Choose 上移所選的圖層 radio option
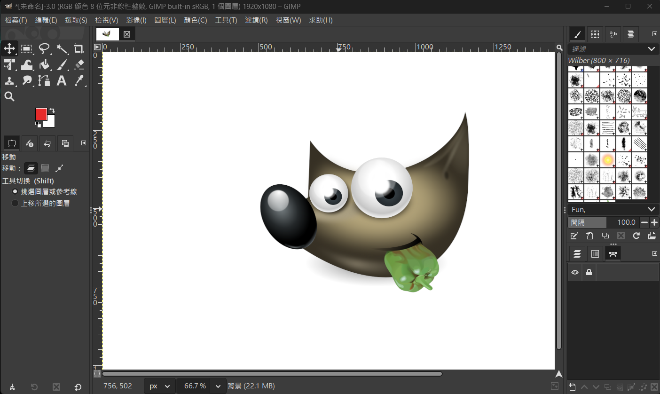Viewport: 660px width, 394px height. pos(40,204)
